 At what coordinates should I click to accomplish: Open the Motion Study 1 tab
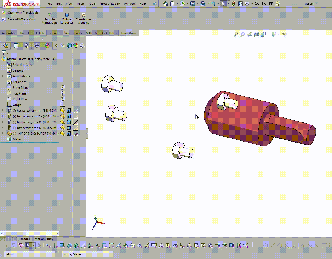tap(45, 239)
